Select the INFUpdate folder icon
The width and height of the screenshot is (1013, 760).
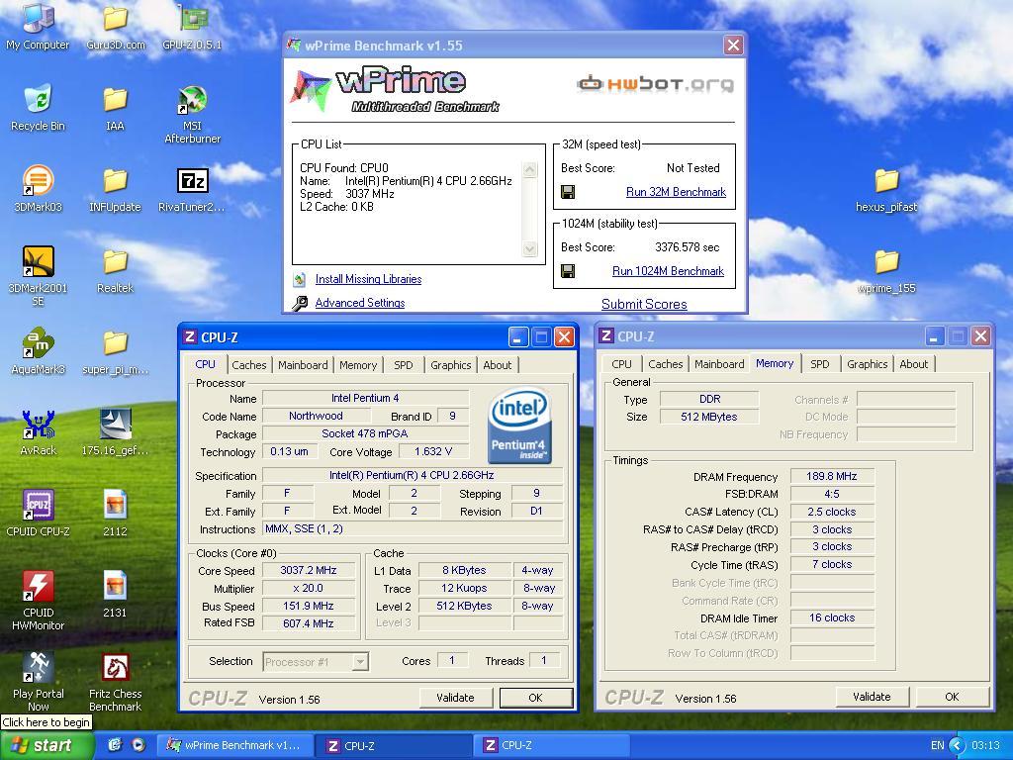[x=115, y=188]
